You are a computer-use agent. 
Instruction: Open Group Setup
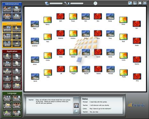pos(17,113)
